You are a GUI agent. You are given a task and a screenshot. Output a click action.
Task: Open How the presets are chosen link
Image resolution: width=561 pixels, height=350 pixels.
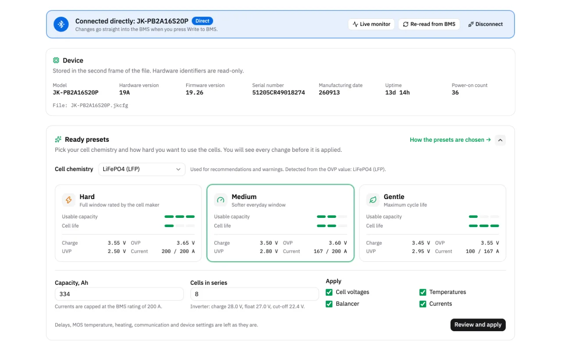(450, 140)
